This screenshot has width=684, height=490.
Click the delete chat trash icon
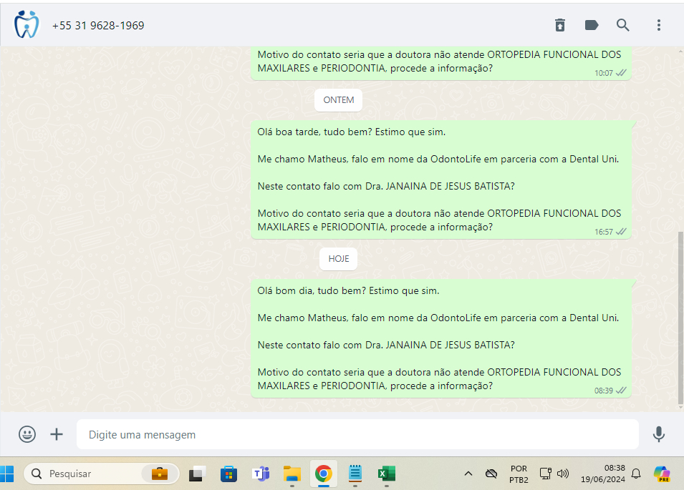click(x=559, y=25)
